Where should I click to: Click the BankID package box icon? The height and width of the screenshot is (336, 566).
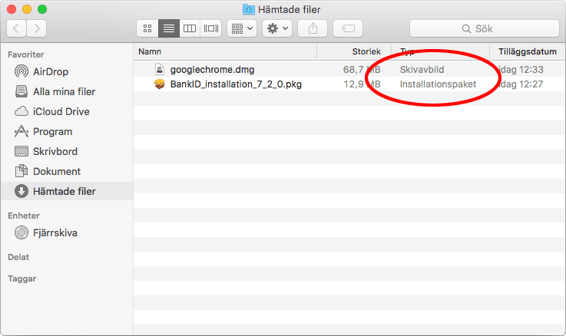point(160,84)
